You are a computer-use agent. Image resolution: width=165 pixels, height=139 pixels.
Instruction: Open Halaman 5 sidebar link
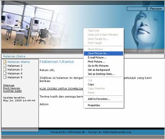pos(15,78)
